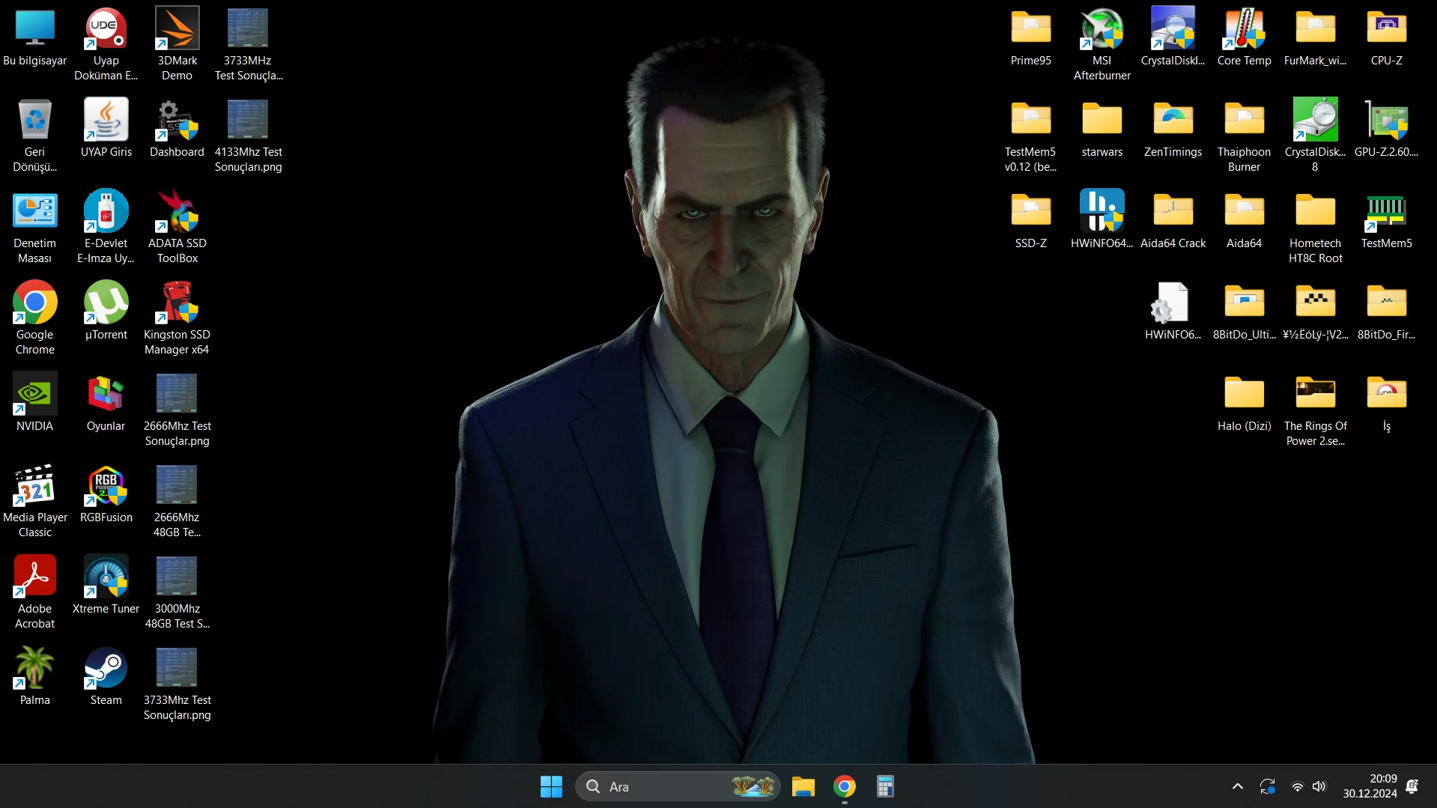Select 2666Mhz Test Sonuçlar.png image file
Screen dimensions: 1437x808
[x=177, y=410]
